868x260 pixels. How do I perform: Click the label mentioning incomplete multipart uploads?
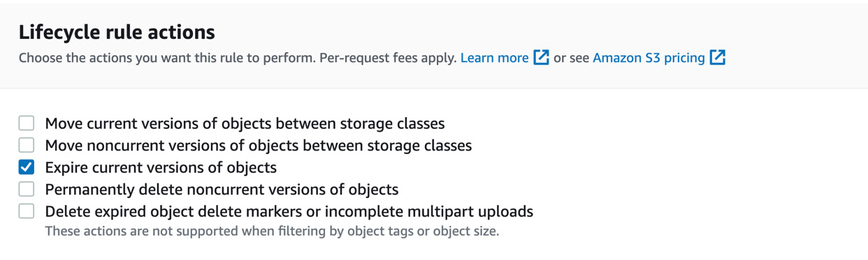(x=289, y=212)
